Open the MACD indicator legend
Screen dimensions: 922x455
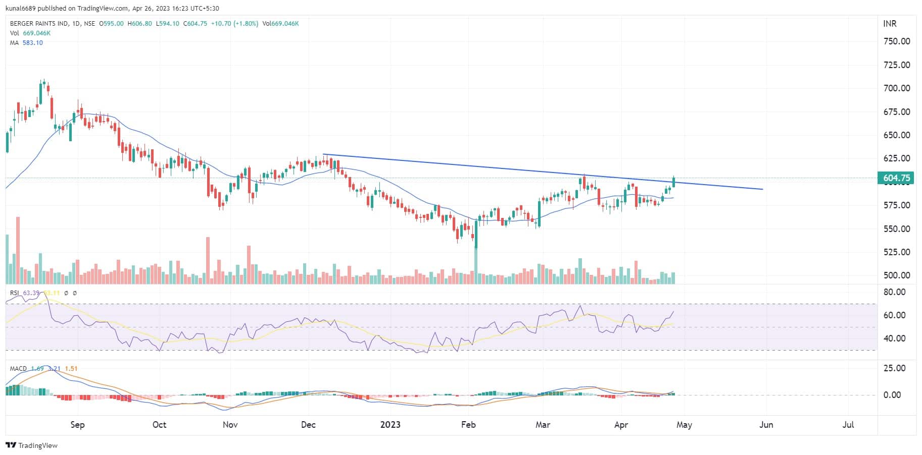coord(18,369)
